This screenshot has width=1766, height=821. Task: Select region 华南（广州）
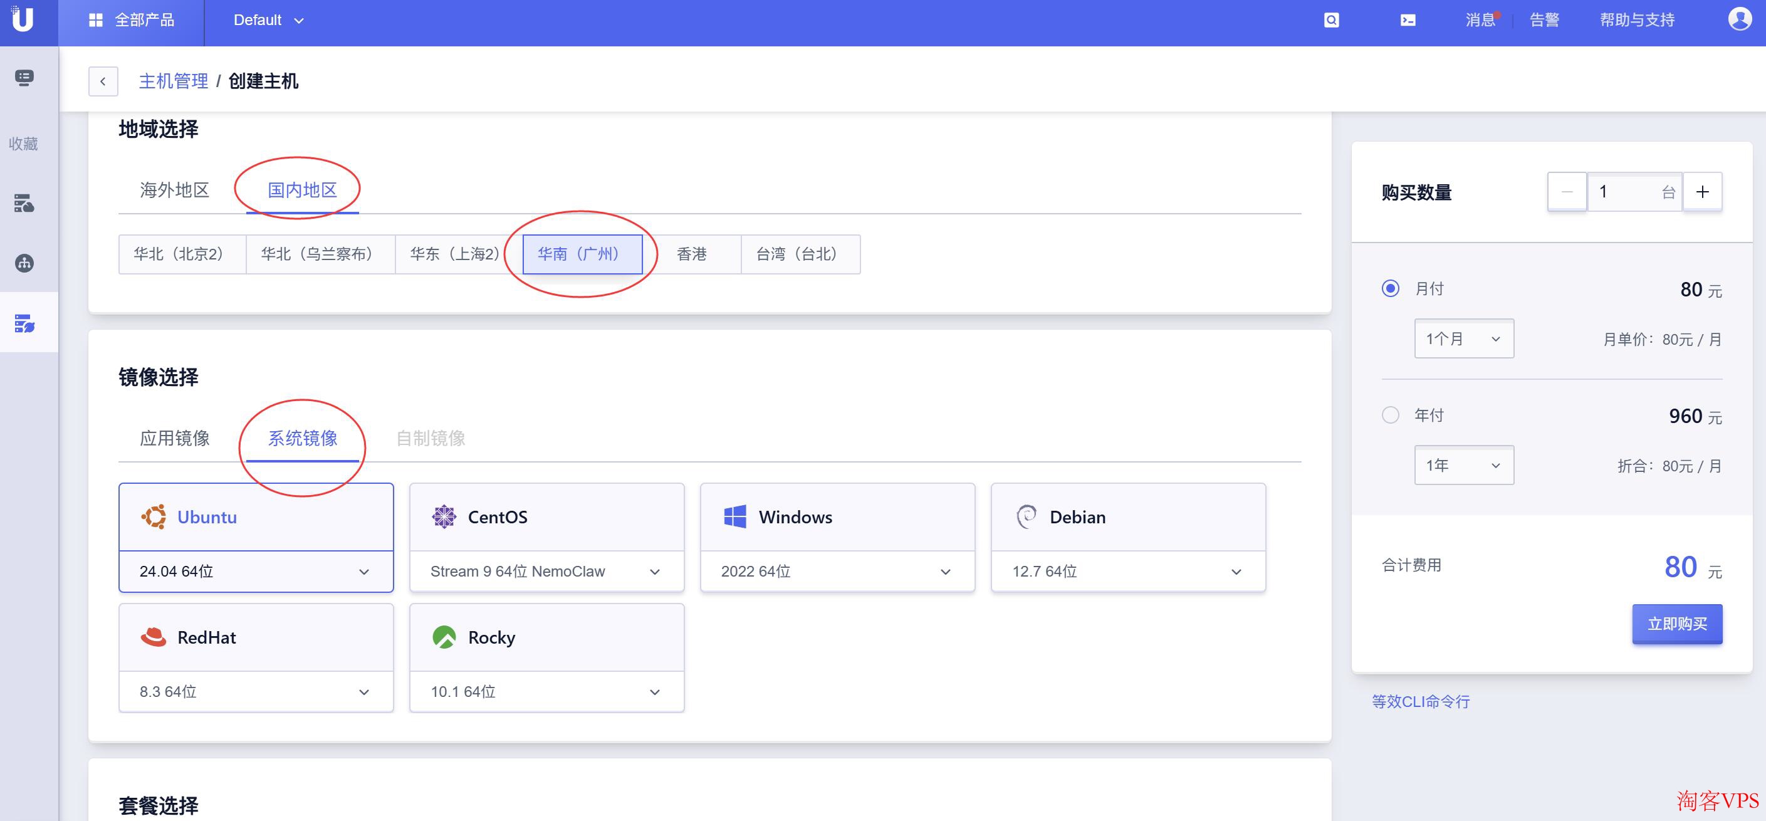582,254
